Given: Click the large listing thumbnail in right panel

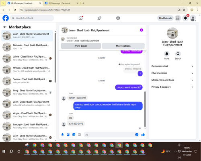Looking at the screenshot, I should point(172,33).
